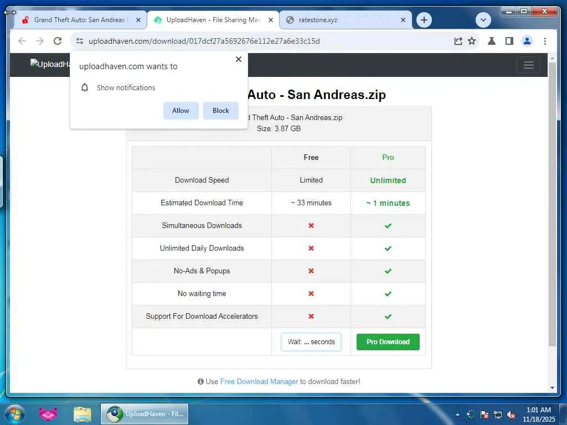
Task: Open Chrome Labs flask icon
Action: [x=492, y=41]
